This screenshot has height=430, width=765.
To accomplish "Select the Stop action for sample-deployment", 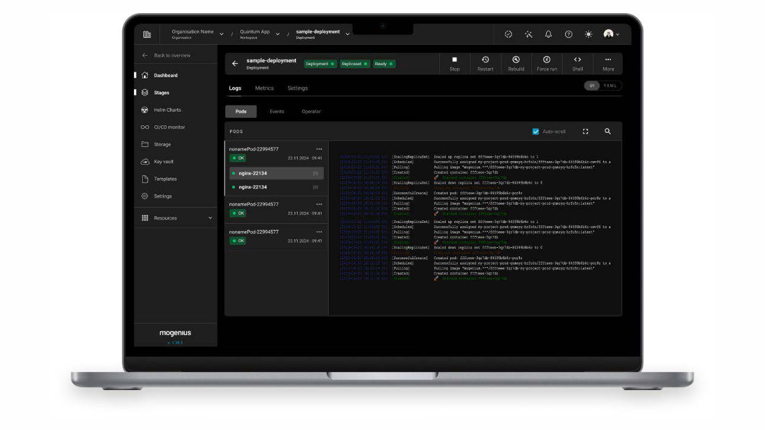I will coord(454,63).
